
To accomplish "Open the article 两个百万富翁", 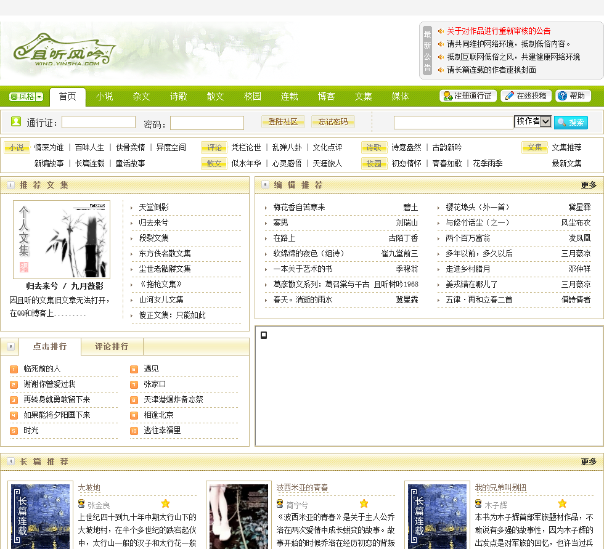I will point(468,238).
